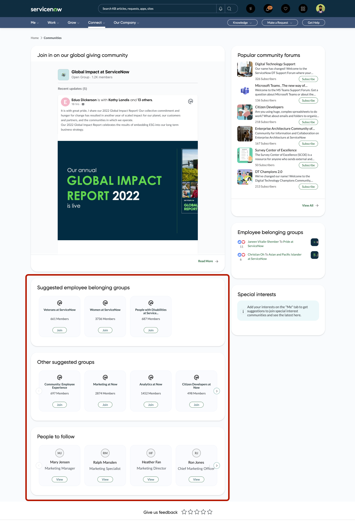Open the user profile avatar
Image resolution: width=355 pixels, height=522 pixels.
321,9
